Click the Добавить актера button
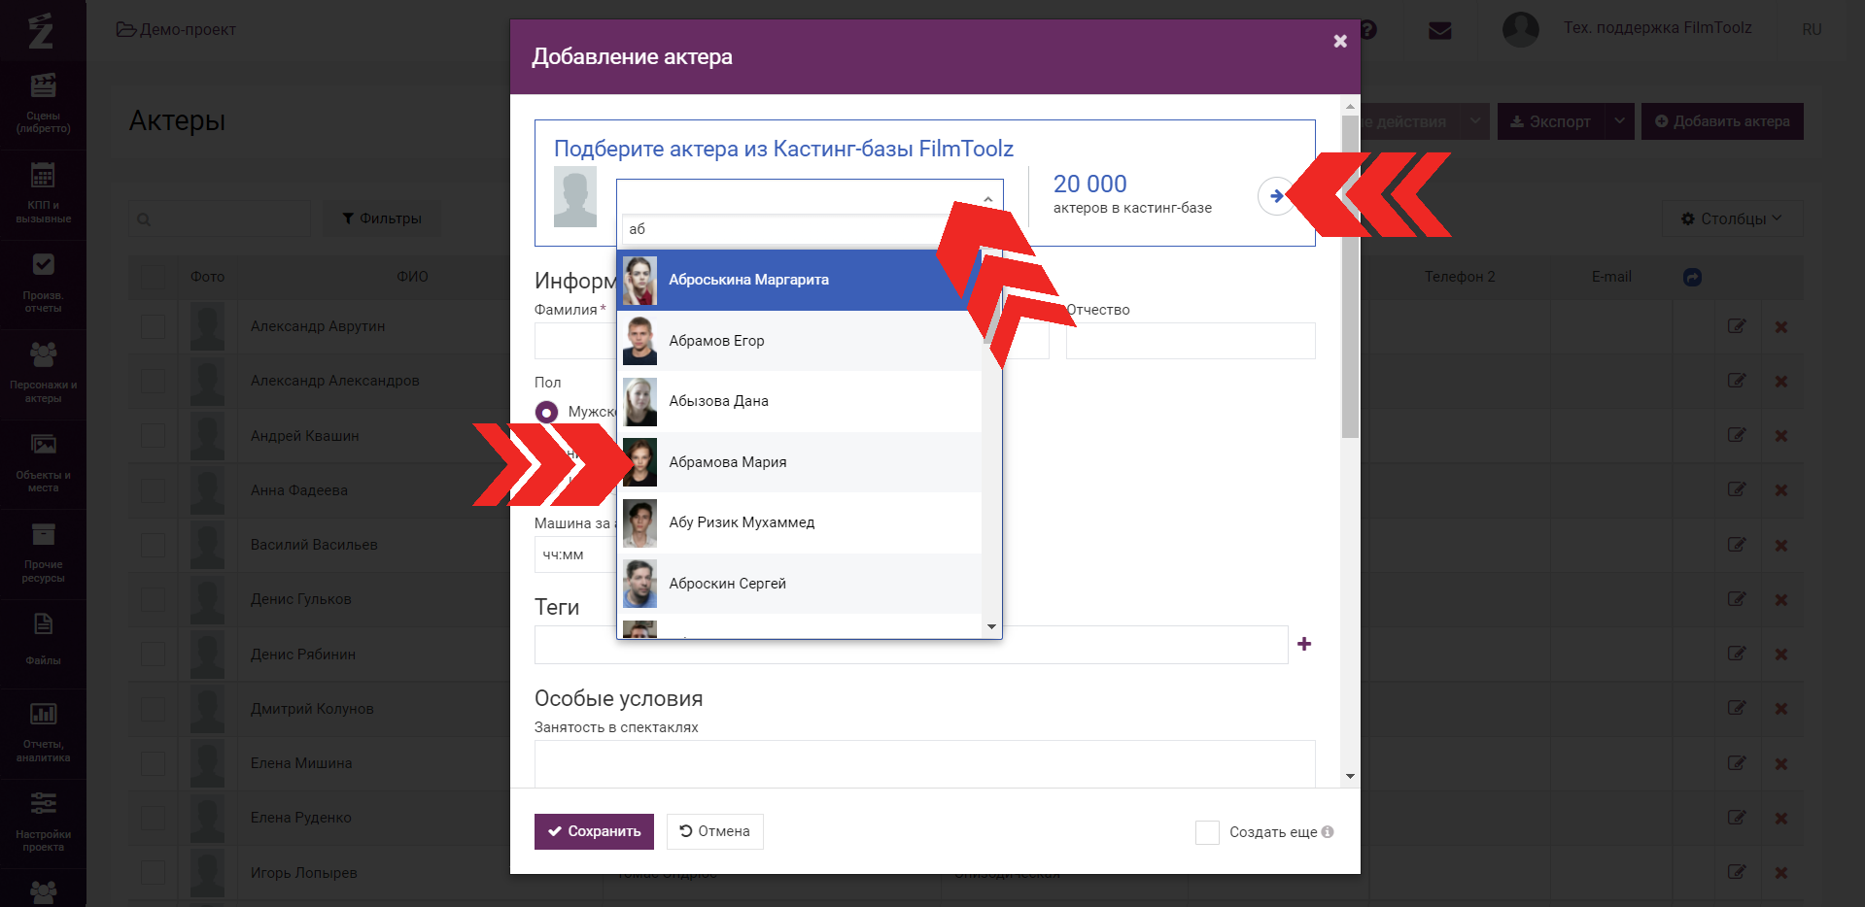Screen dimensions: 1865x907 1722,121
